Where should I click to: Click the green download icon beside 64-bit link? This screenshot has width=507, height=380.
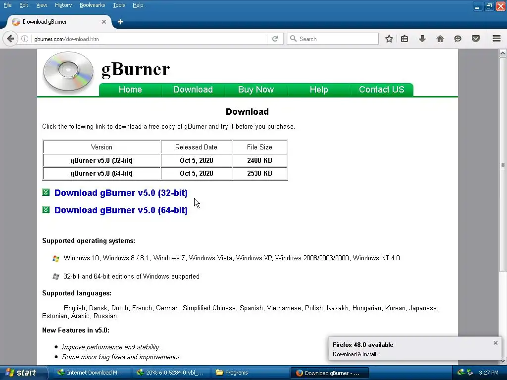pos(46,210)
